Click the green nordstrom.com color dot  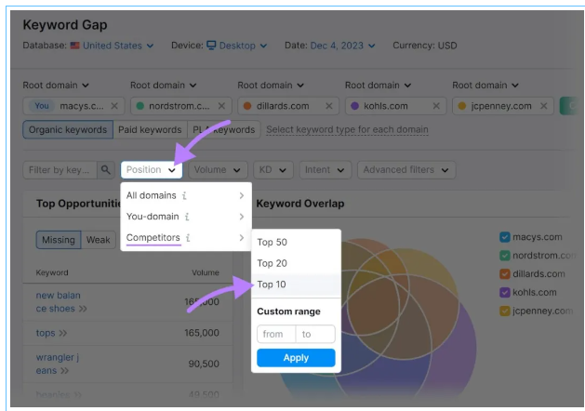click(x=140, y=106)
